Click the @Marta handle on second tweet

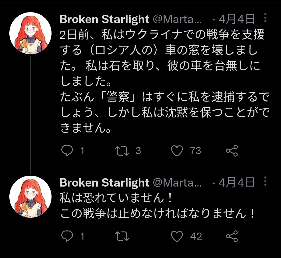[x=177, y=183]
